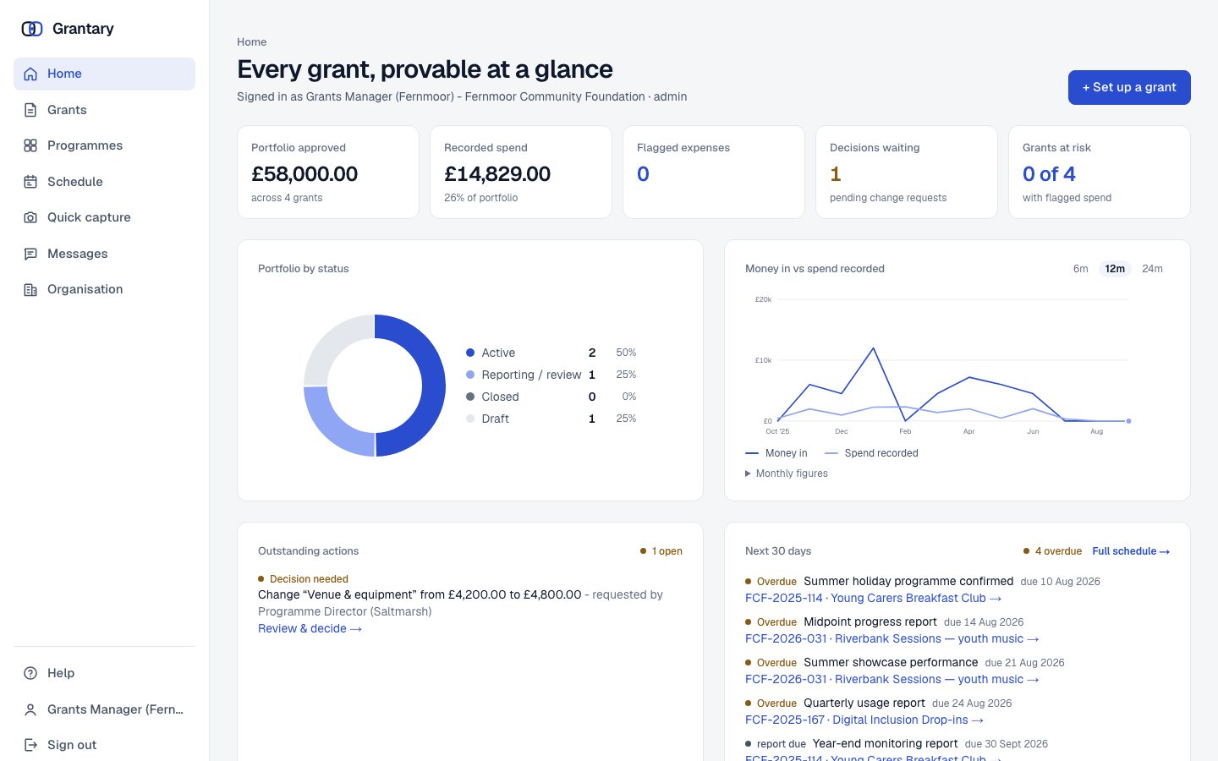The height and width of the screenshot is (761, 1218).
Task: Open the Schedule section
Action: point(104,182)
